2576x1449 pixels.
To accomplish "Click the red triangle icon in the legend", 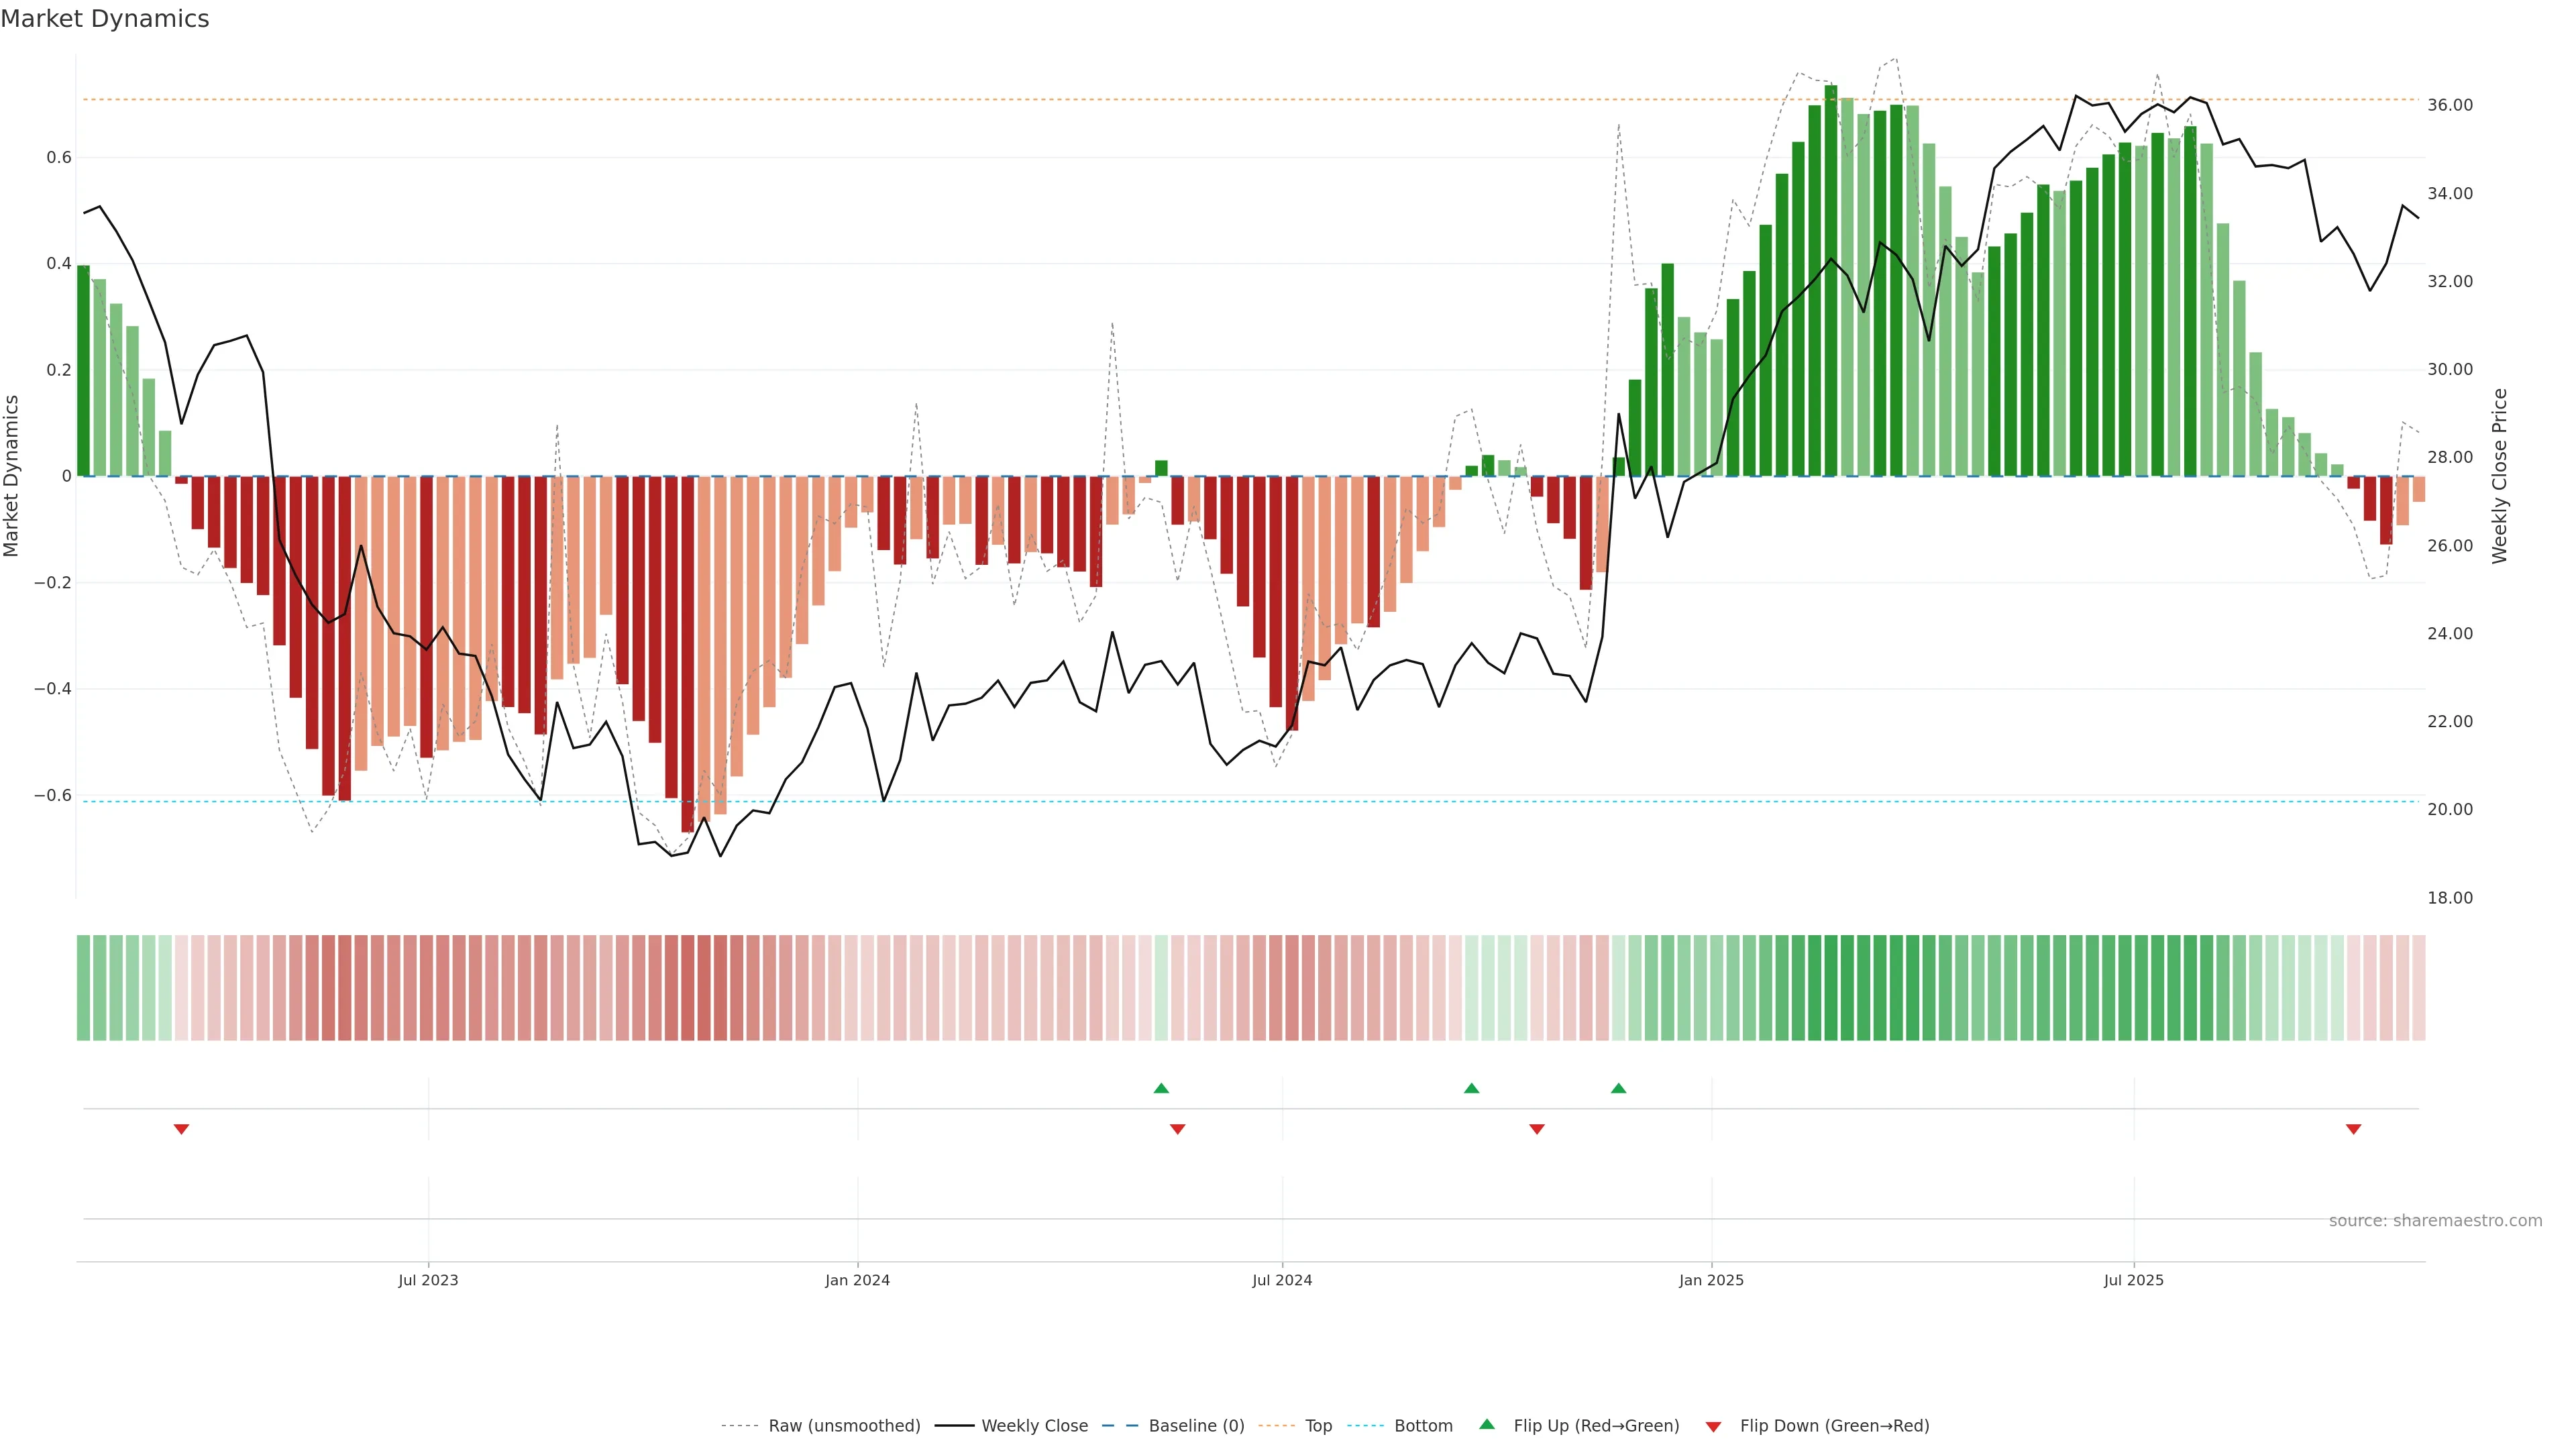I will (x=1713, y=1427).
